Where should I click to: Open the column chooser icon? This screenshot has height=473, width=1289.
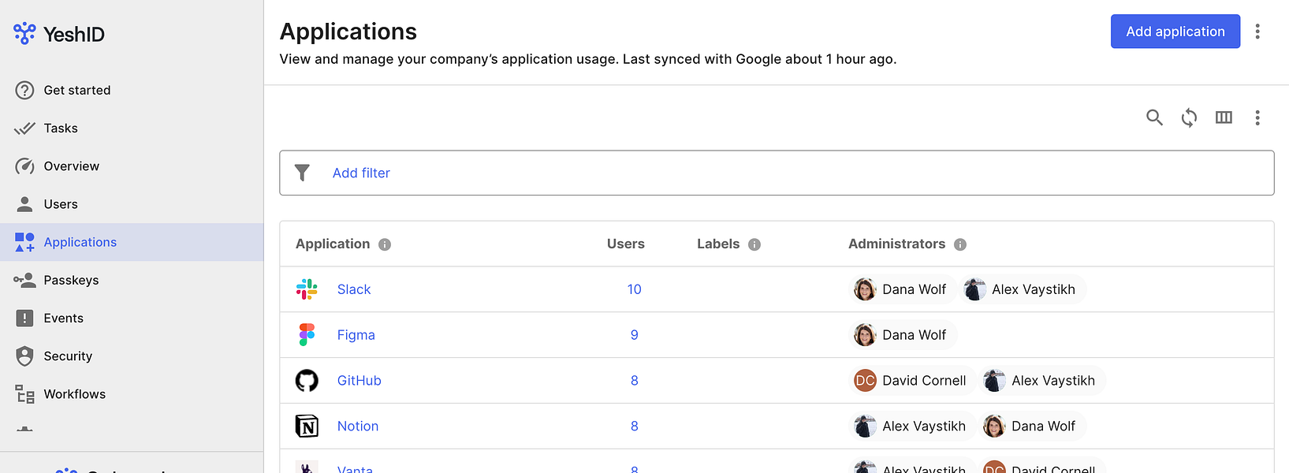coord(1224,117)
